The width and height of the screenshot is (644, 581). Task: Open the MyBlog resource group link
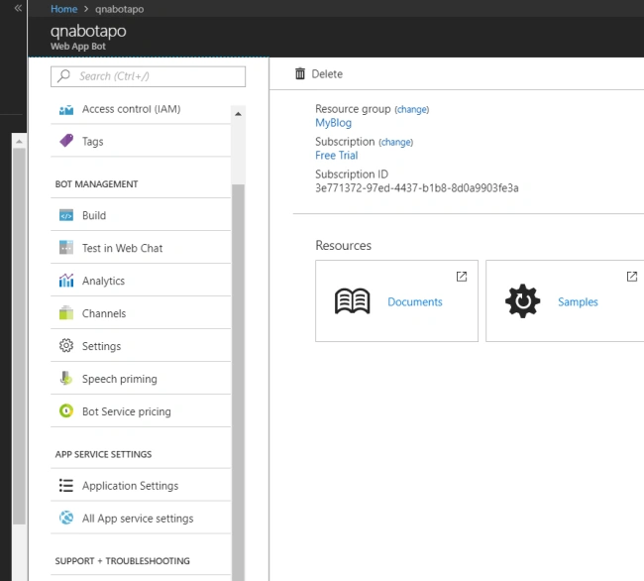coord(334,122)
